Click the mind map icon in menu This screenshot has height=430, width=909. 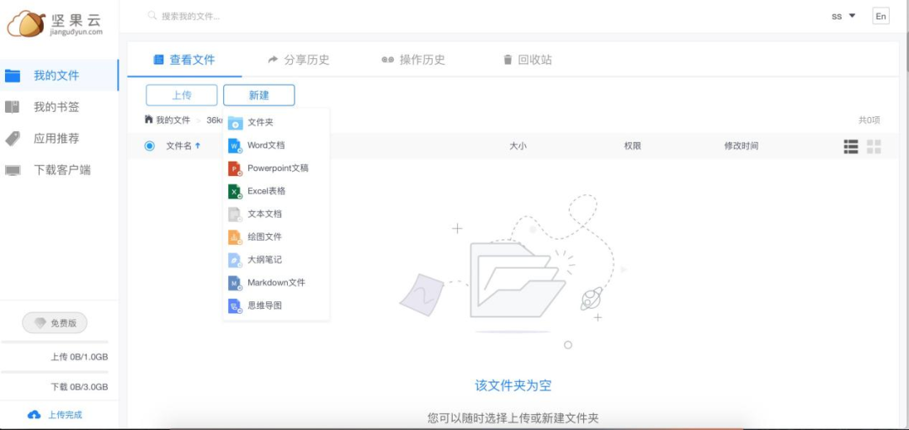[x=236, y=306]
